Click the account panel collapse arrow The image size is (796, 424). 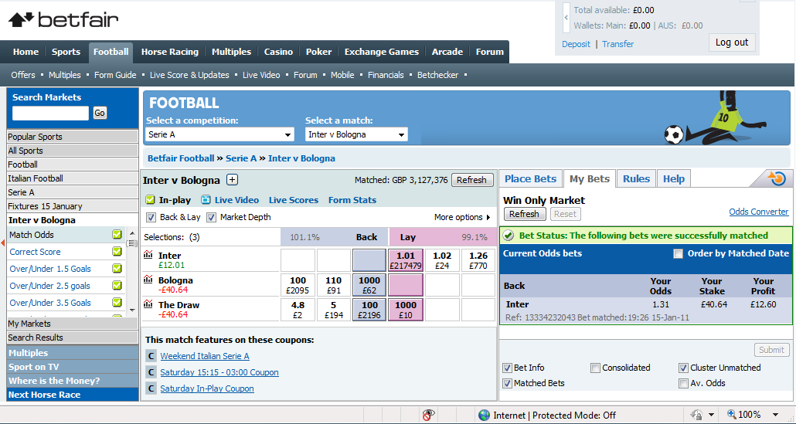click(x=566, y=17)
